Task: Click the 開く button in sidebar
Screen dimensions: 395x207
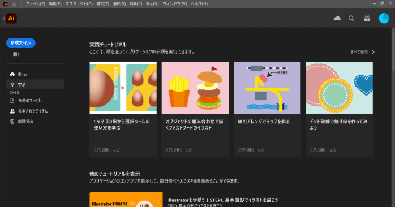Action: [16, 54]
